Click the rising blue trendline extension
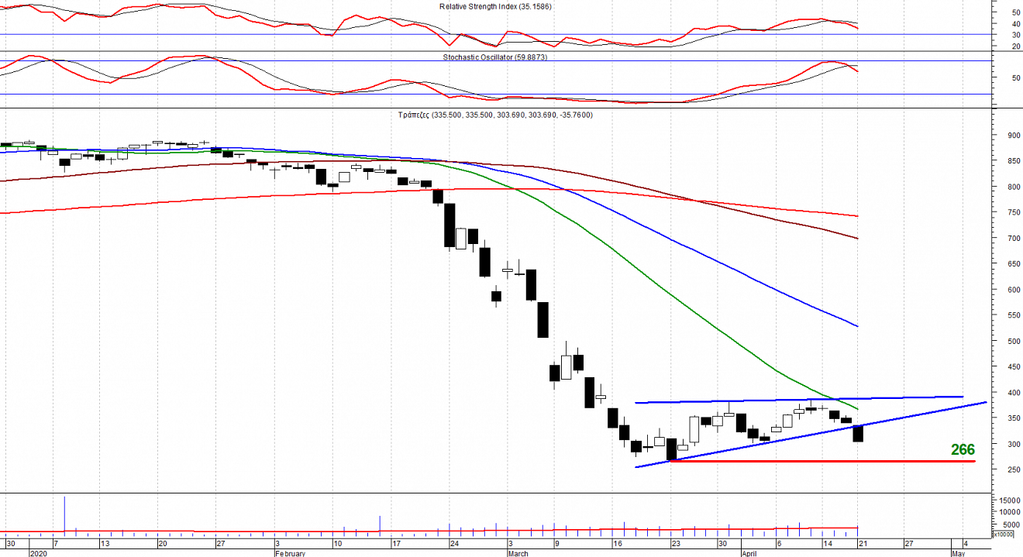Screen dimensions: 1023x557 click(x=930, y=411)
